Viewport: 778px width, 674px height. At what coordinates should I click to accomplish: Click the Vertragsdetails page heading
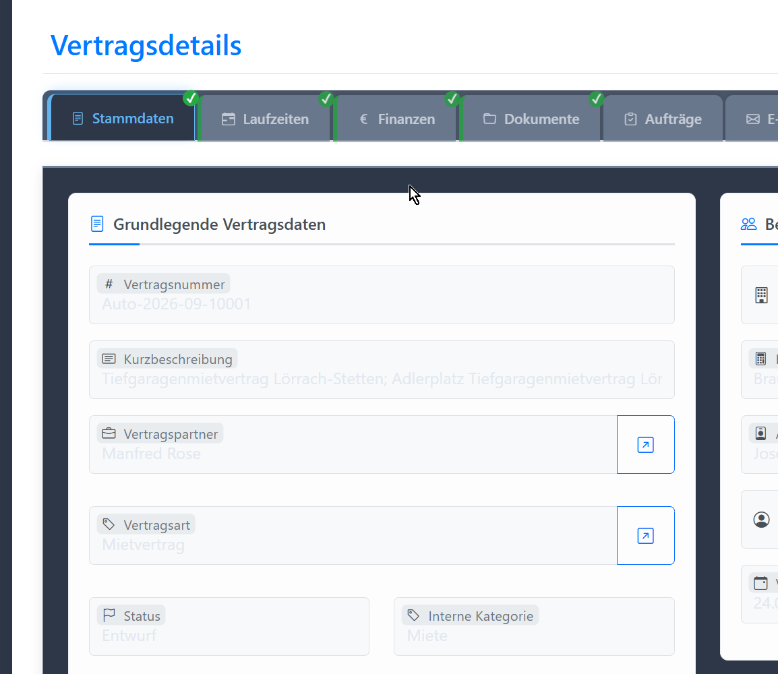click(x=146, y=46)
